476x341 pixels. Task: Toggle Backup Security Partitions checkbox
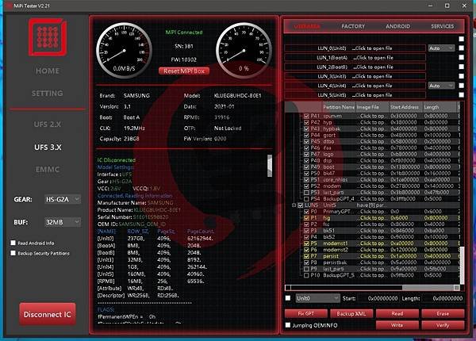click(x=13, y=253)
